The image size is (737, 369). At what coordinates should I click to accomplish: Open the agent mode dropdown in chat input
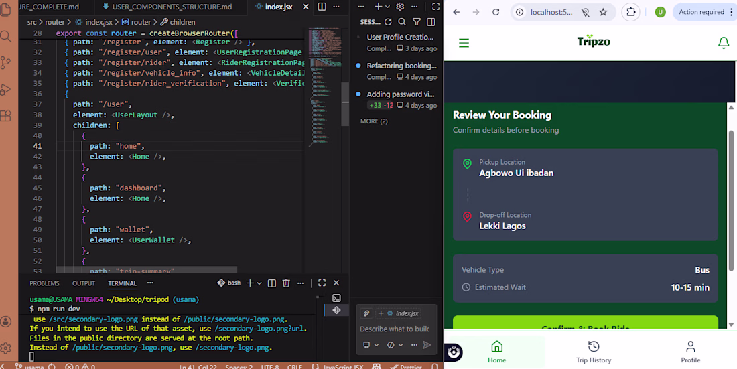click(x=371, y=345)
